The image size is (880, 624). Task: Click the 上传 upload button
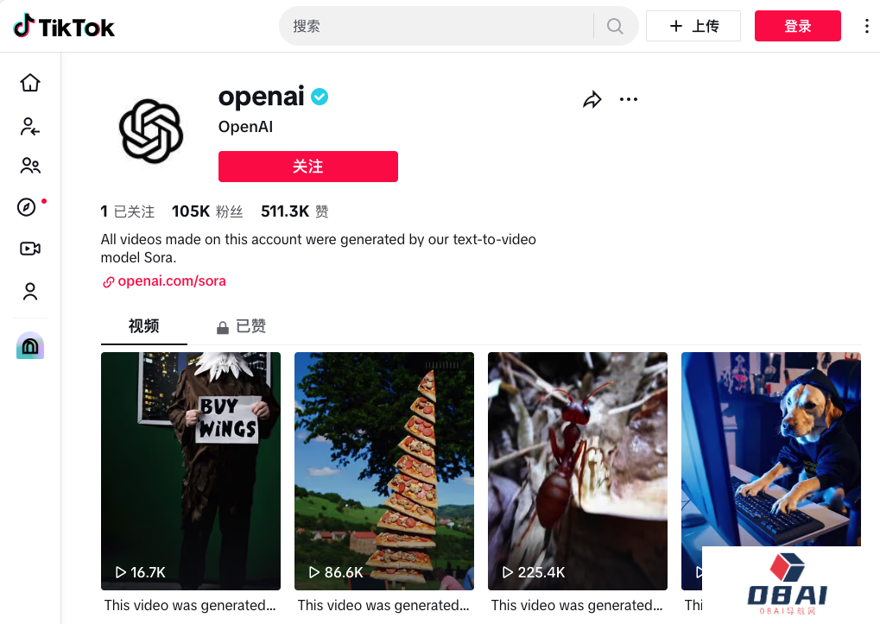pyautogui.click(x=693, y=26)
